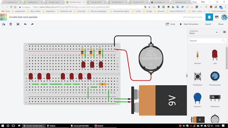Open the Otros marcadores folder

click(x=217, y=11)
